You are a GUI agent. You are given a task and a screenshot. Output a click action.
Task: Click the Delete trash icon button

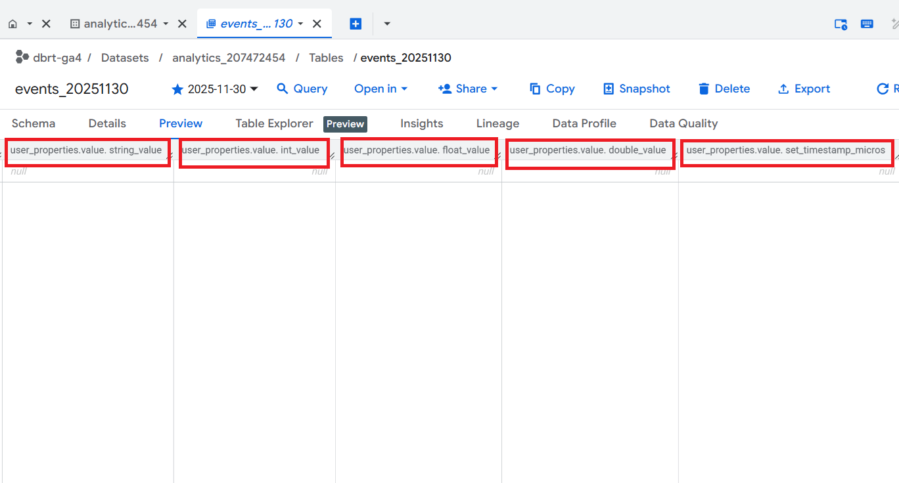[x=724, y=89]
